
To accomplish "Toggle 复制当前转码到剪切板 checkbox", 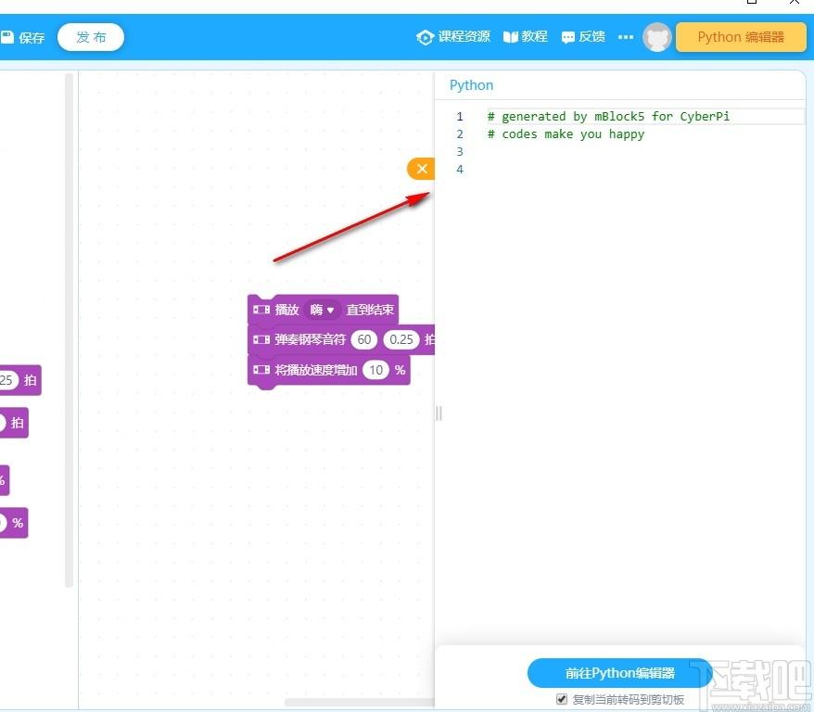I will tap(562, 698).
